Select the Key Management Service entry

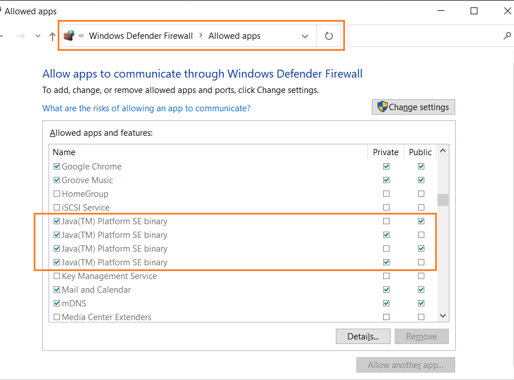point(109,276)
